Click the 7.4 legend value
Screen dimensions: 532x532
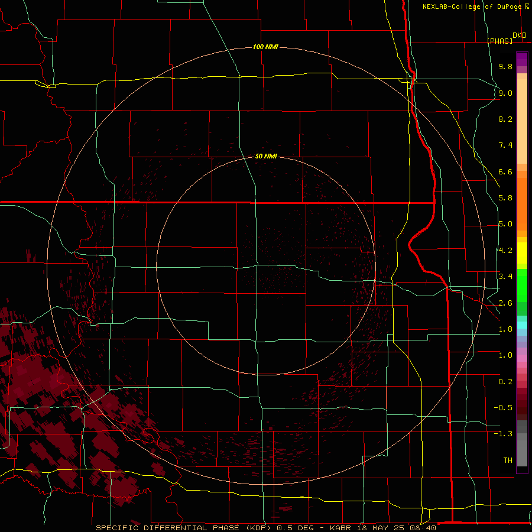[x=505, y=145]
